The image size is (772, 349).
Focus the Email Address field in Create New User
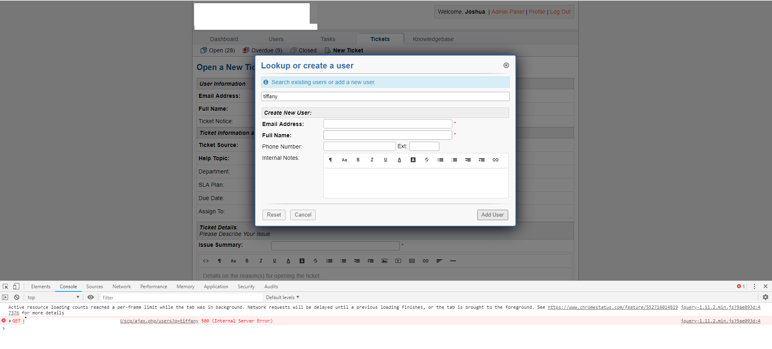pyautogui.click(x=388, y=124)
